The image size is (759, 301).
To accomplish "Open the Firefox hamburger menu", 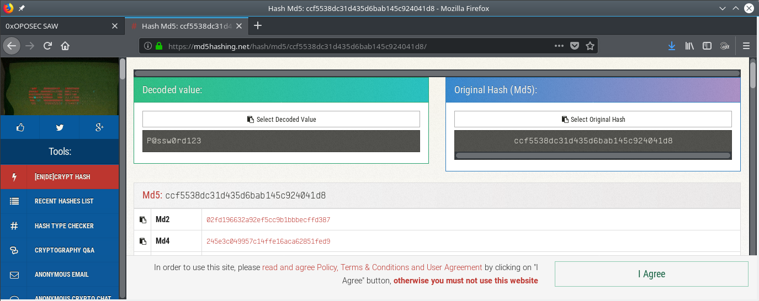I will click(x=746, y=46).
